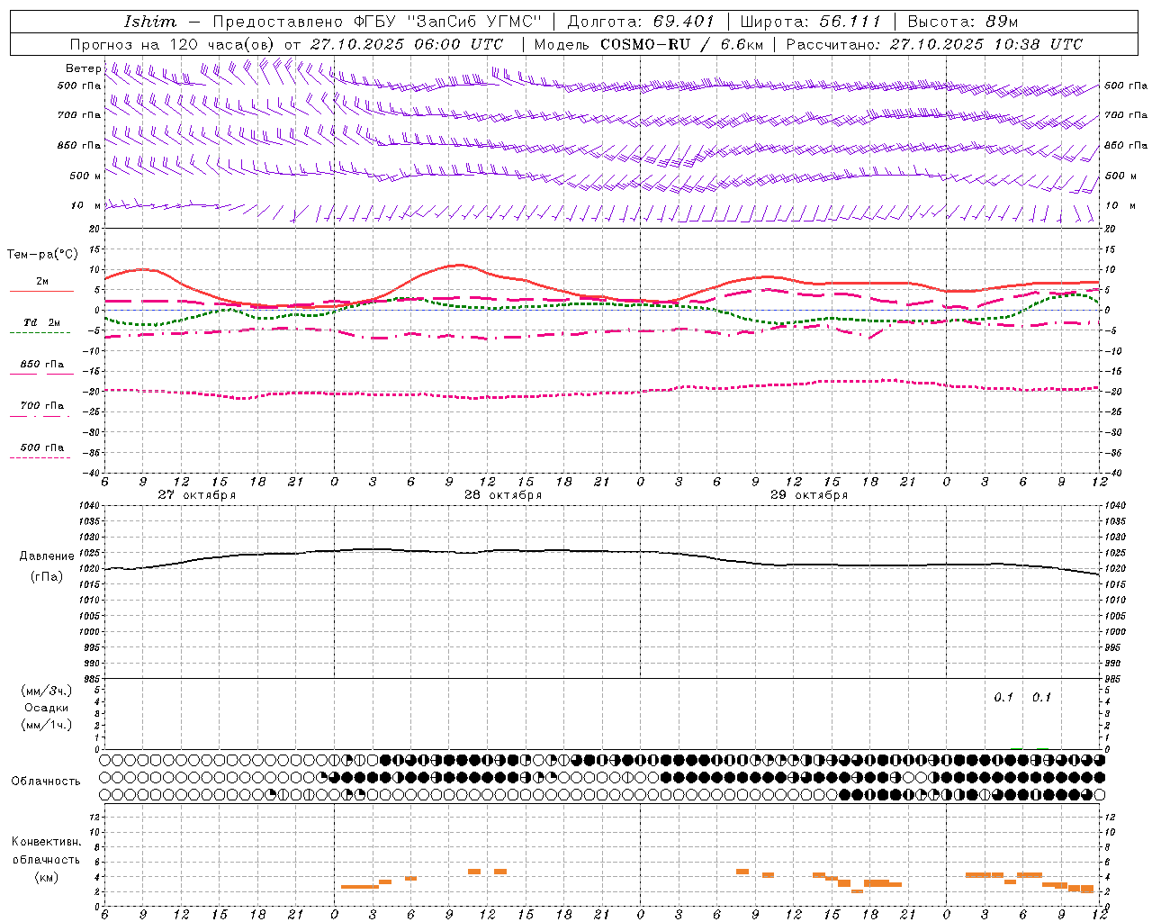Viewport: 1152px width, 922px height.
Task: Click the "(гПа)" unit under Давление
Action: coord(47,577)
